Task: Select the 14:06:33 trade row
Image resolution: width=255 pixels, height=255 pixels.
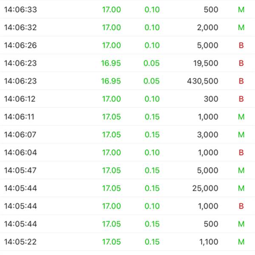Action: coord(127,9)
